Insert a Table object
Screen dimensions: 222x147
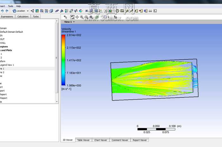pos(96,11)
